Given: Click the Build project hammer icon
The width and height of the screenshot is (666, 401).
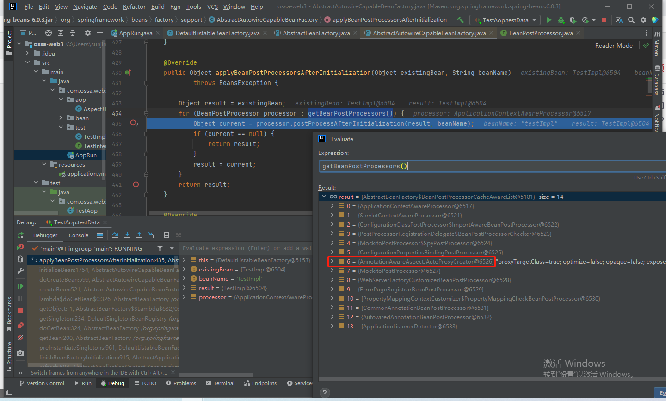Looking at the screenshot, I should (x=460, y=20).
